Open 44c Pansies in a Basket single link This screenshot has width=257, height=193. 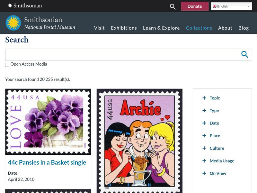(x=47, y=162)
